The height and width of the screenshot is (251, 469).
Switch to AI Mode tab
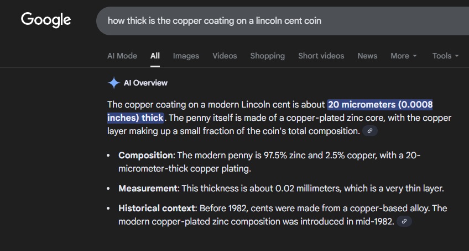pyautogui.click(x=122, y=56)
